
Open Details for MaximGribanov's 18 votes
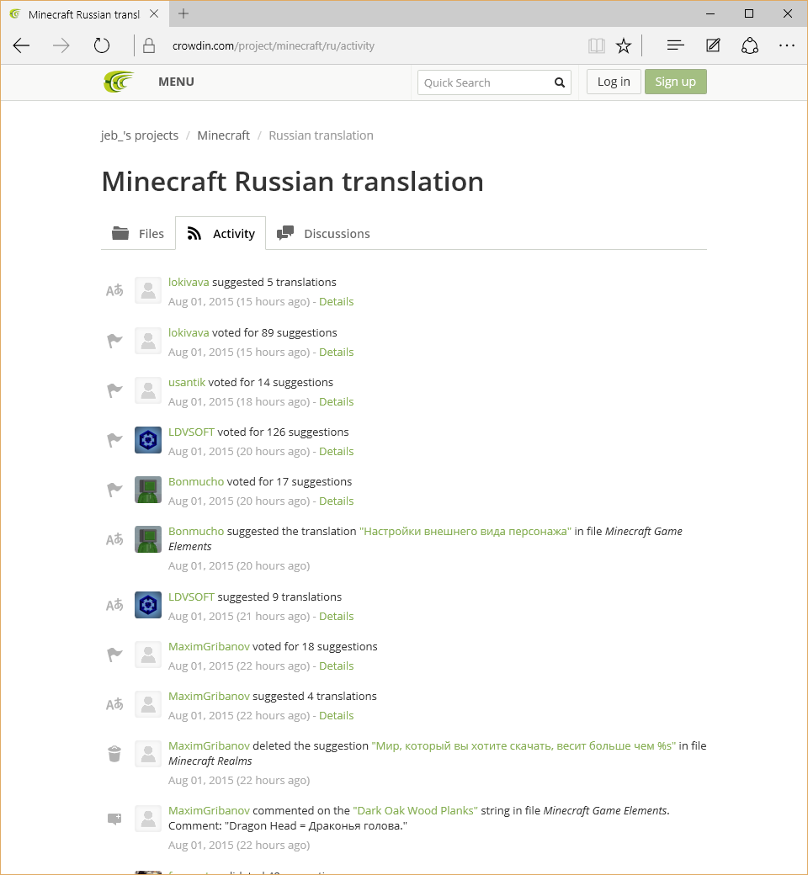336,666
